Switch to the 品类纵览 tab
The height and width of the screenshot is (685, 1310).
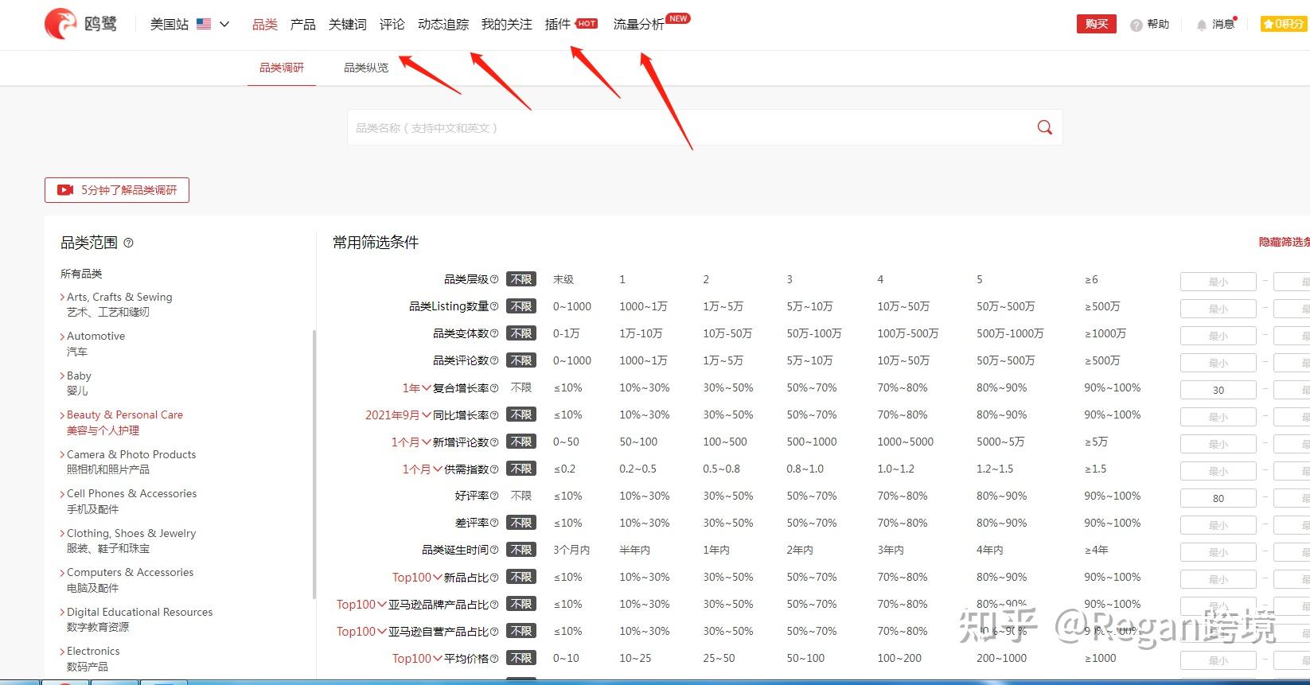(x=366, y=68)
